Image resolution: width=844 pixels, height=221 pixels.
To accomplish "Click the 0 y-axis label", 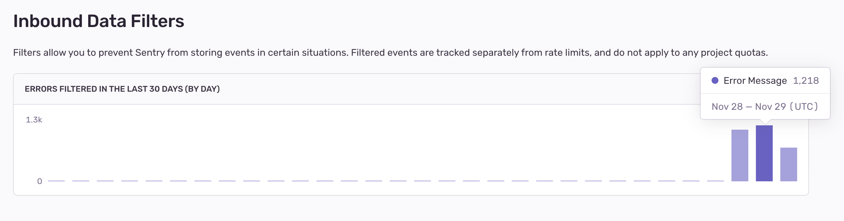I will click(x=40, y=181).
